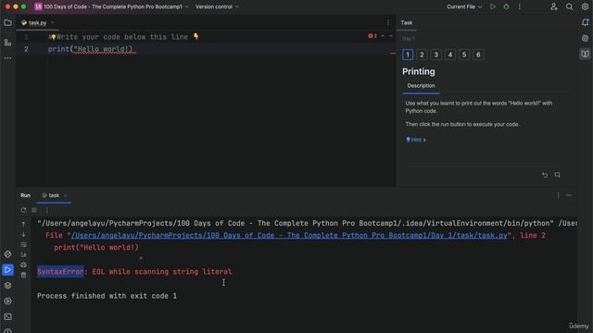Viewport: 593px width, 333px height.
Task: Click the Run panel label
Action: point(25,195)
